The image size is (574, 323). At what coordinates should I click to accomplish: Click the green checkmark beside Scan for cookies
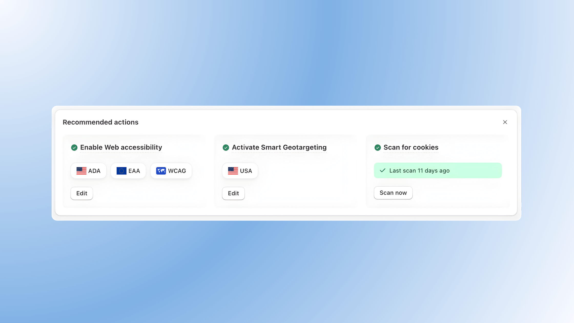pyautogui.click(x=377, y=147)
